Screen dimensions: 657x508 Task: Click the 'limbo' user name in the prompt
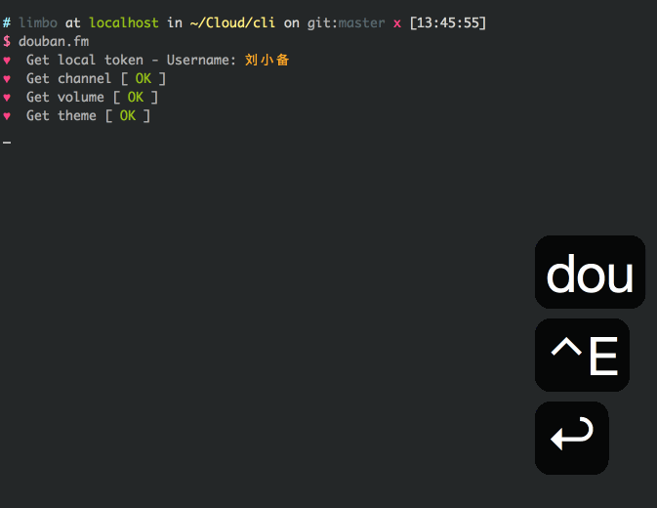tap(38, 22)
